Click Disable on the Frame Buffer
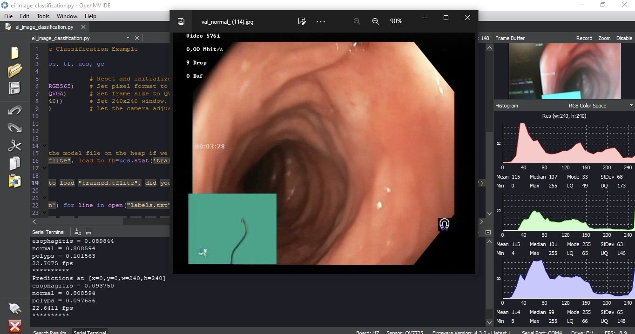Image resolution: width=635 pixels, height=334 pixels. pos(624,38)
